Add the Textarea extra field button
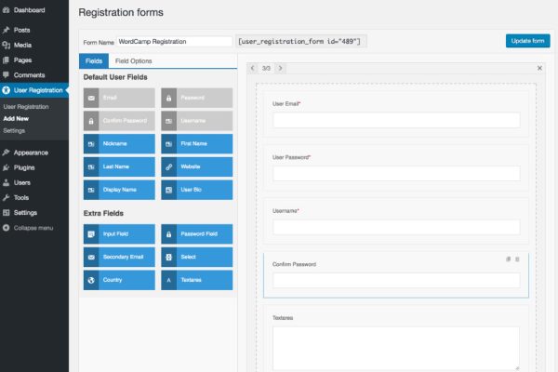The width and height of the screenshot is (558, 372). (x=196, y=280)
